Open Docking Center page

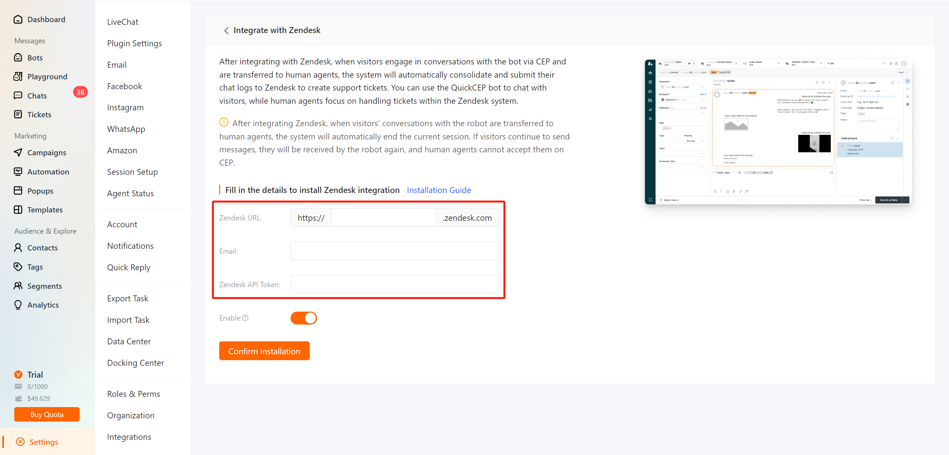click(x=136, y=363)
